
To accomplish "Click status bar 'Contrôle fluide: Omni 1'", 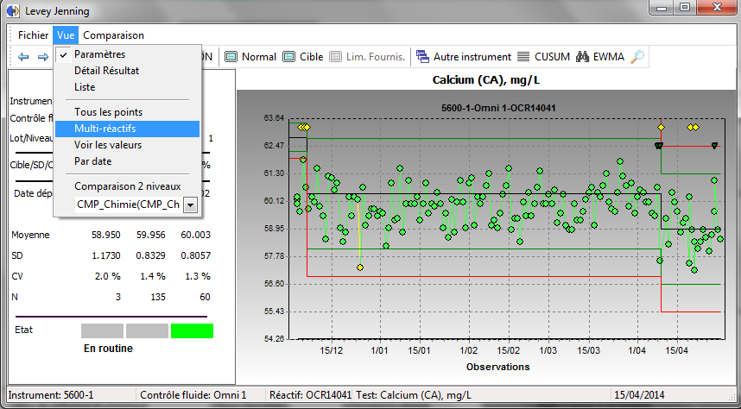I will tap(193, 395).
